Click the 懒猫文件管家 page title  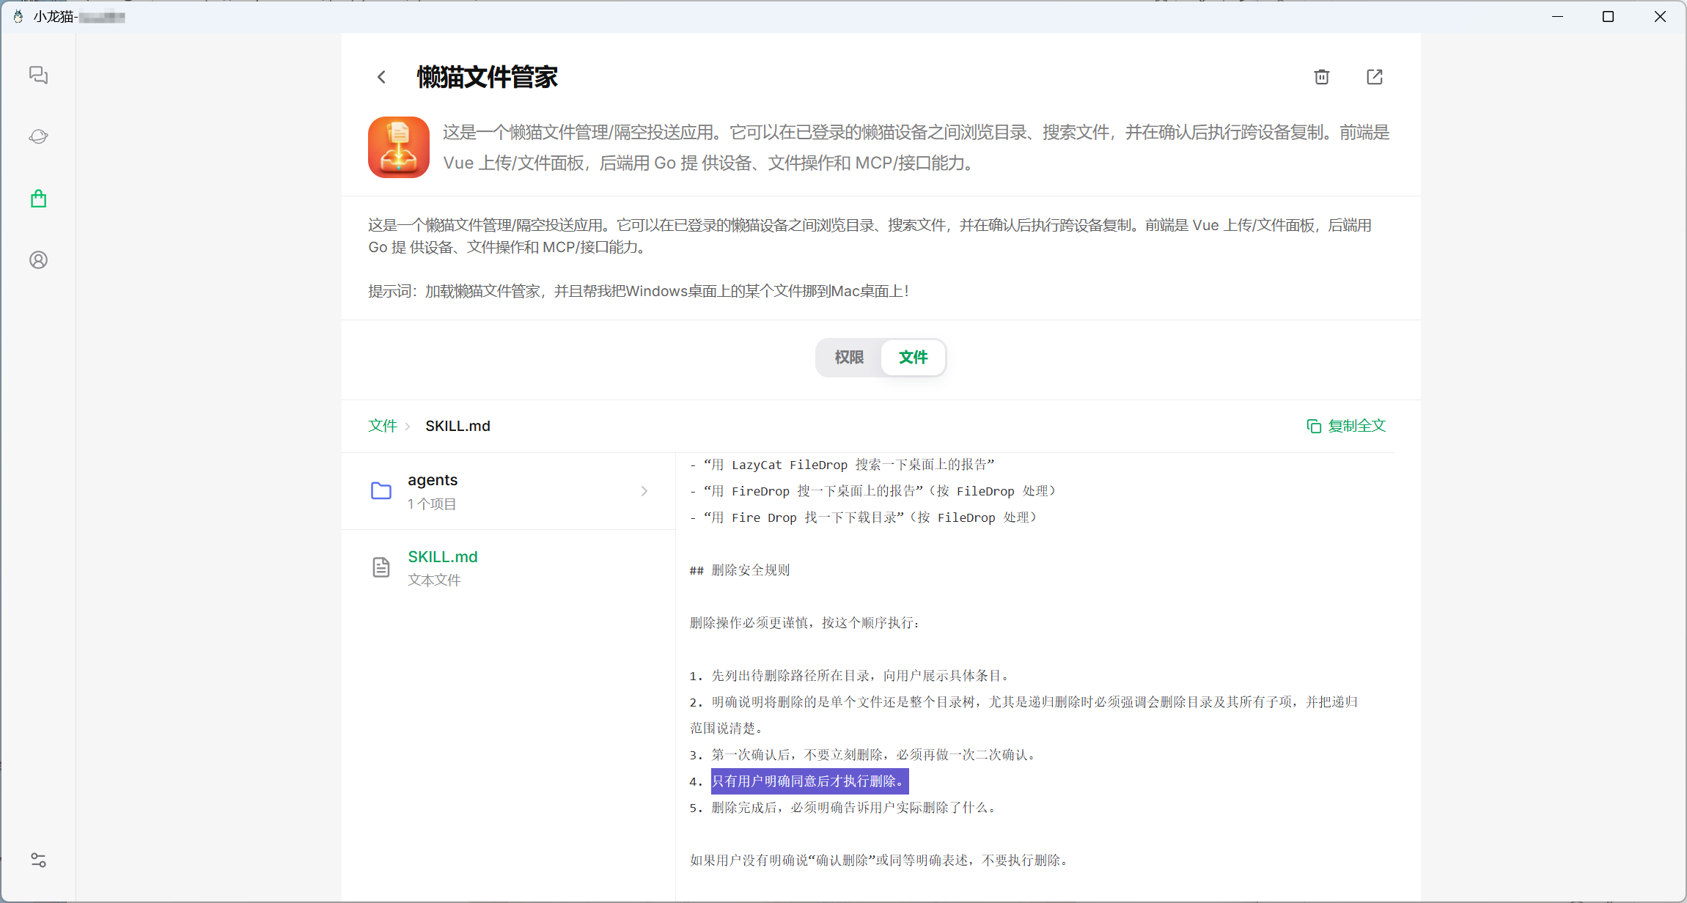pyautogui.click(x=487, y=77)
